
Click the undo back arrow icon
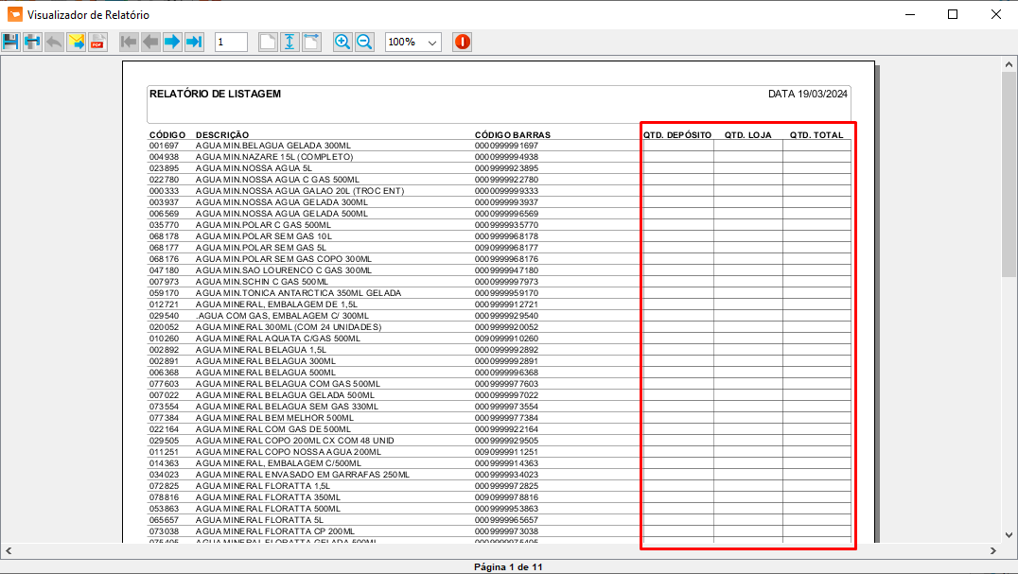pos(54,43)
